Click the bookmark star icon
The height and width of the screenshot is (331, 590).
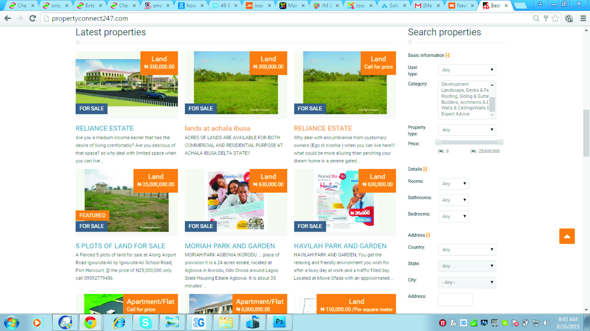point(555,18)
